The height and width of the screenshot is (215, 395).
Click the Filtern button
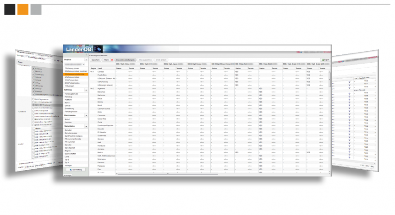[x=106, y=60]
